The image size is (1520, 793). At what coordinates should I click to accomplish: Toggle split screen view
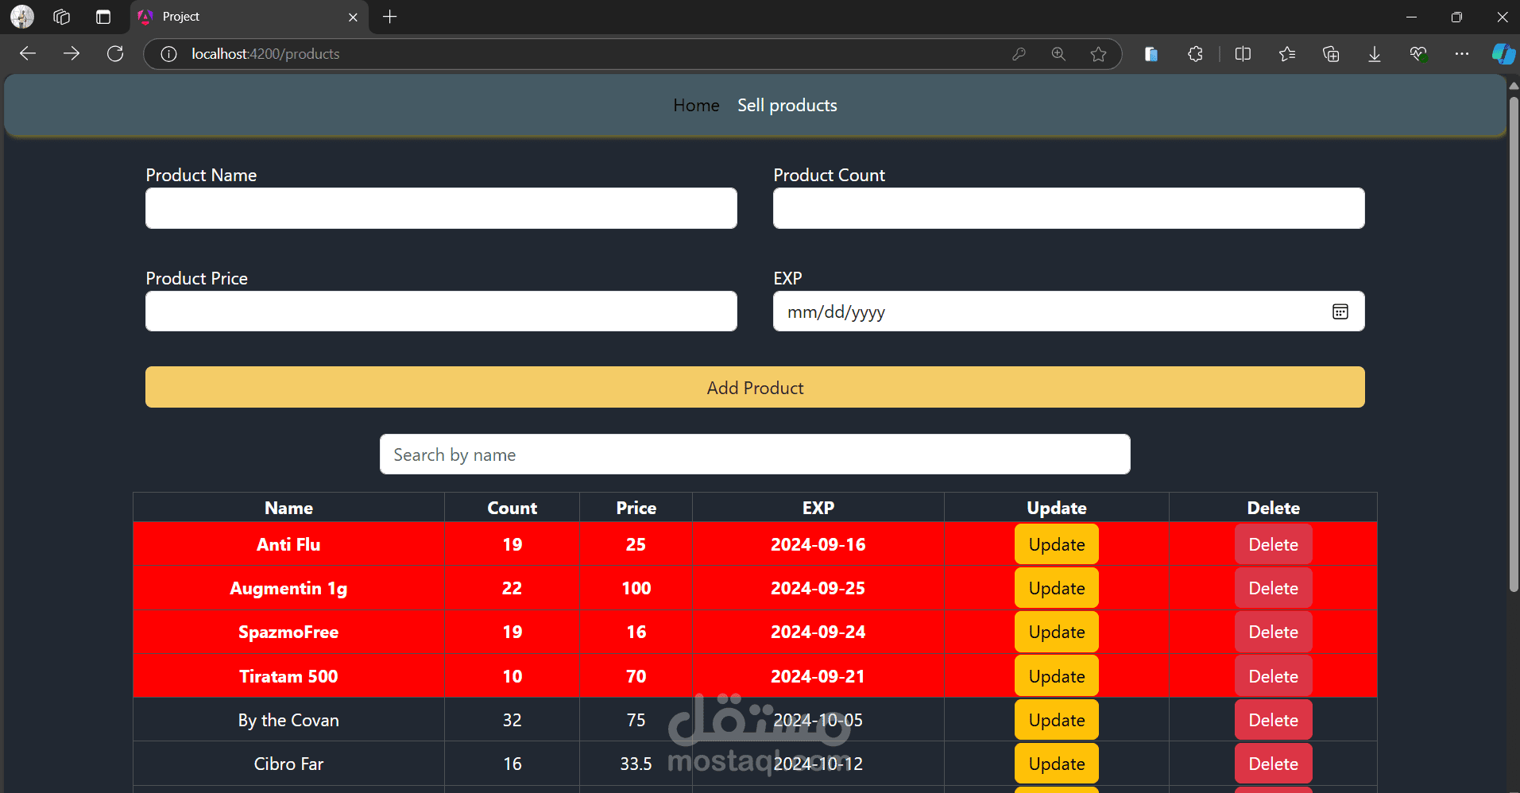[1243, 54]
